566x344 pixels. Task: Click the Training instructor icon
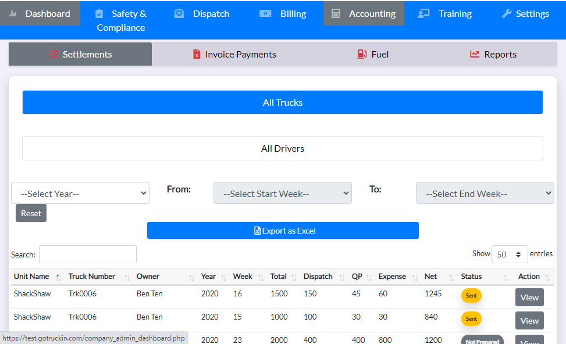point(423,13)
